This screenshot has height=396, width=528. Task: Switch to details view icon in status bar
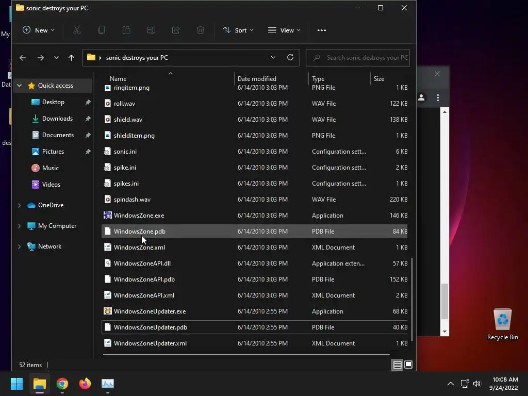pos(398,365)
